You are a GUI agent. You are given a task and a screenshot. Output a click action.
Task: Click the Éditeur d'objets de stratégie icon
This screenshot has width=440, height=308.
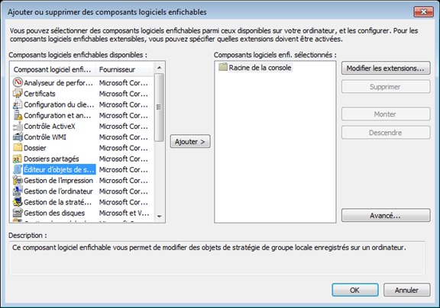point(18,169)
